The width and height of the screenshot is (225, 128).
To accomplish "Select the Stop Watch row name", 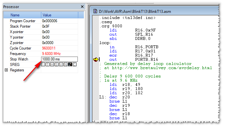I will click(x=19, y=59).
